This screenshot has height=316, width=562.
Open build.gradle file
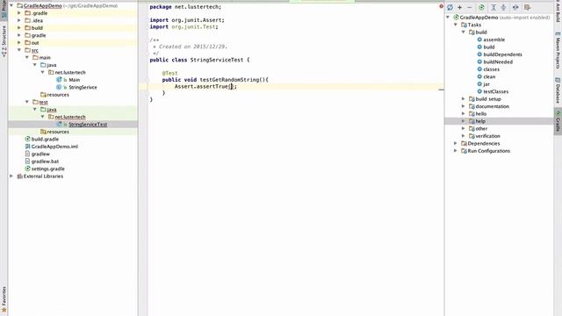pos(45,140)
